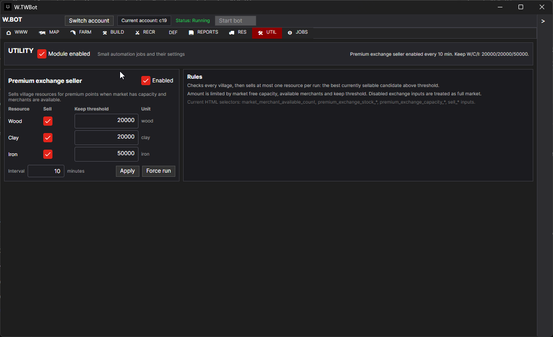The image size is (553, 337).
Task: Select the UTIL tab
Action: pos(267,33)
